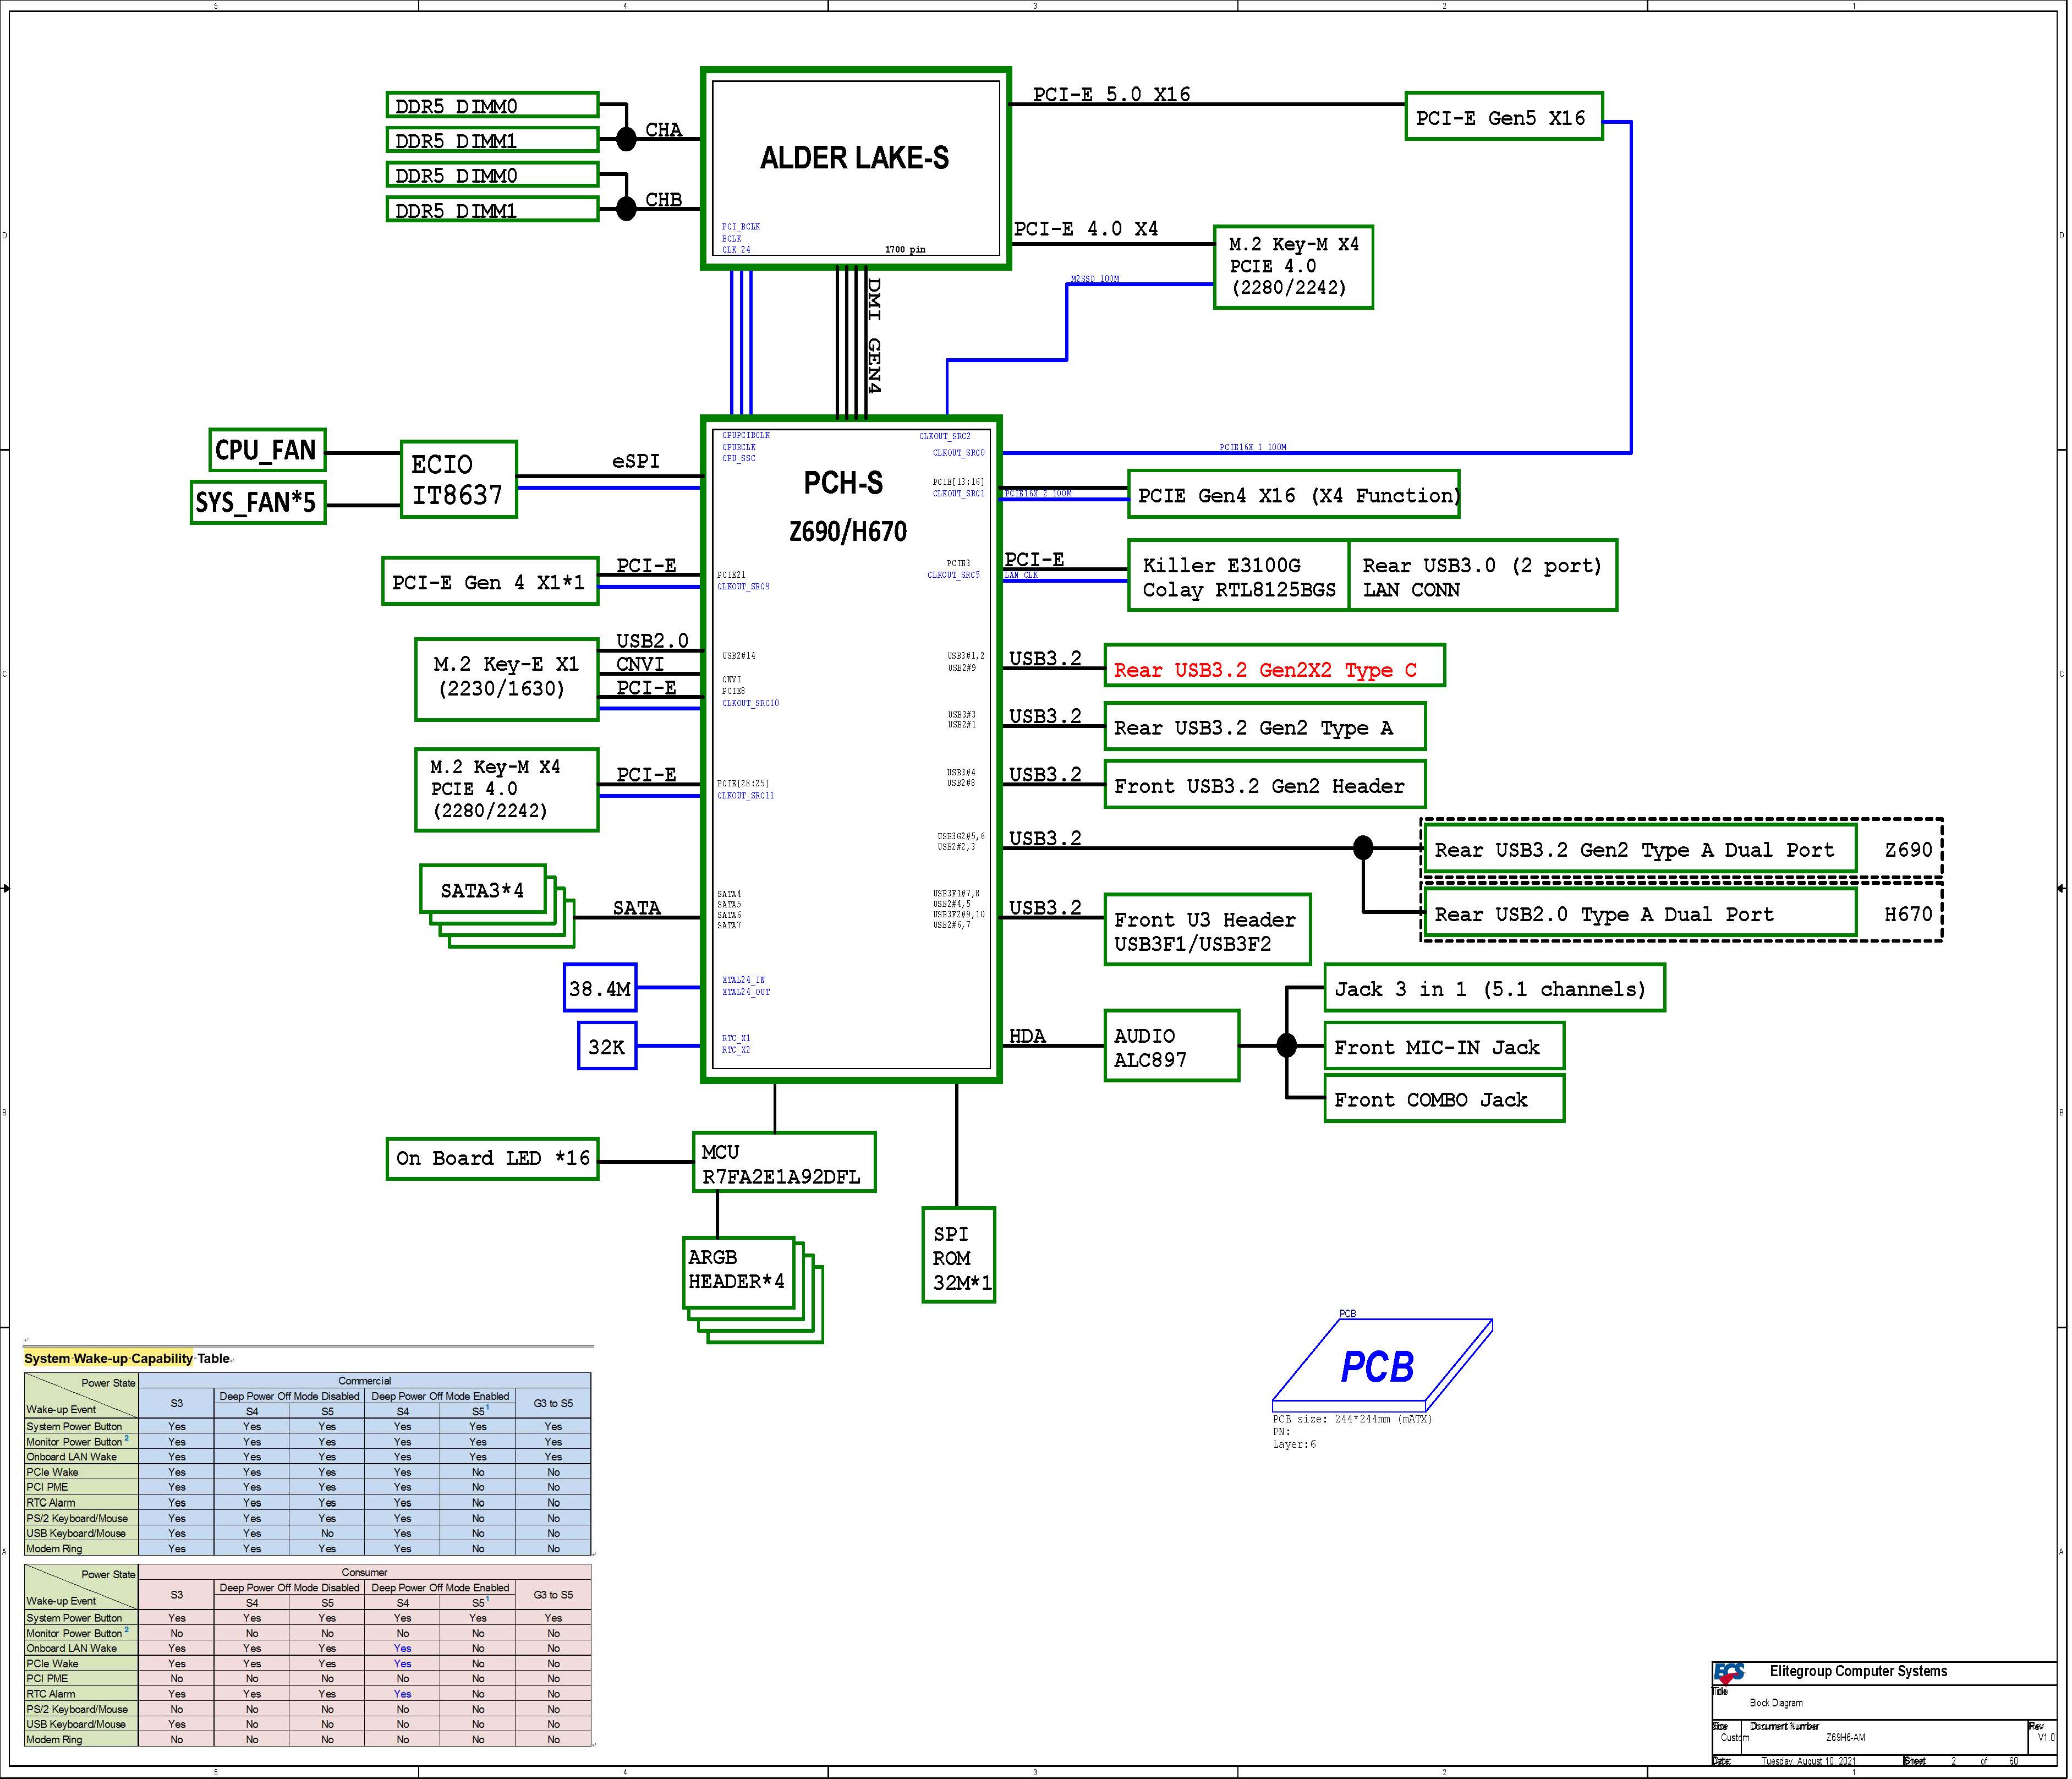Click the ECIO IT8637 block
Image resolution: width=2072 pixels, height=1779 pixels.
tap(458, 479)
